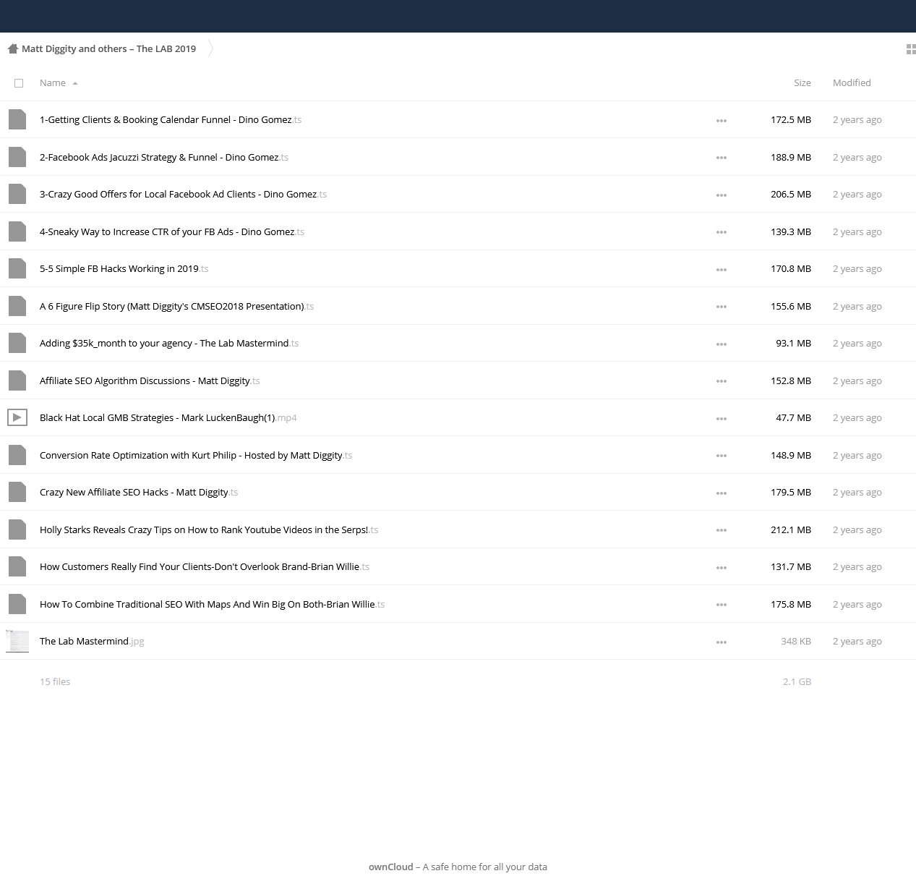Open 1-Getting Clients & Booking Calendar Funnel file
916x889 pixels.
click(x=171, y=120)
